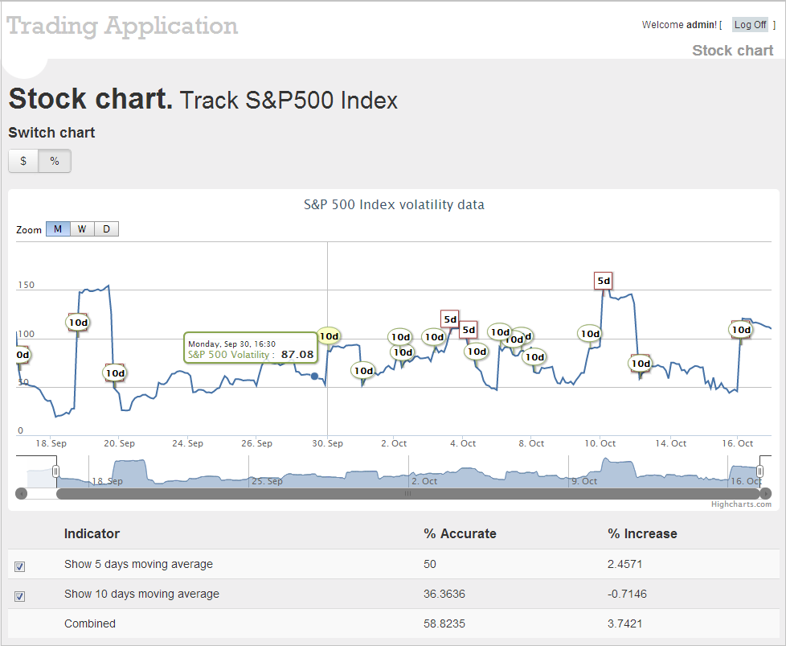Select the W zoom range button
Image resolution: width=786 pixels, height=646 pixels.
82,229
